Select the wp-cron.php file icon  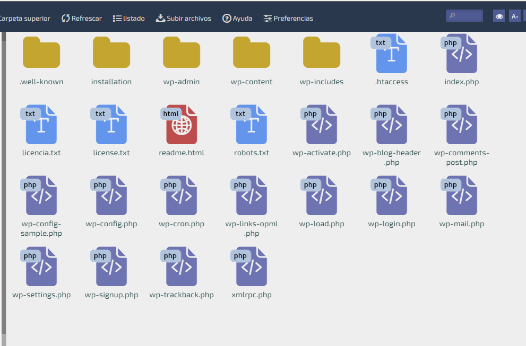tap(179, 196)
